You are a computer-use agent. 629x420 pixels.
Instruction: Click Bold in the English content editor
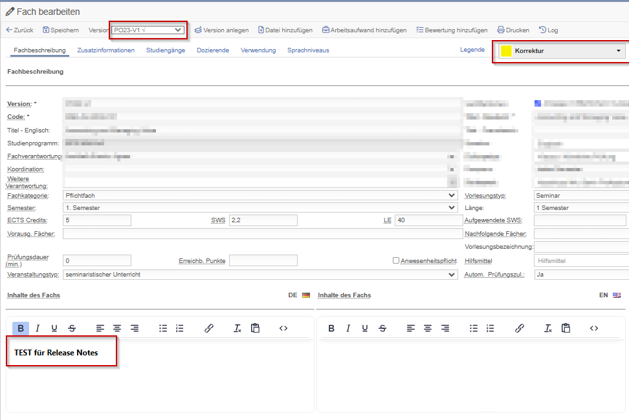point(331,328)
